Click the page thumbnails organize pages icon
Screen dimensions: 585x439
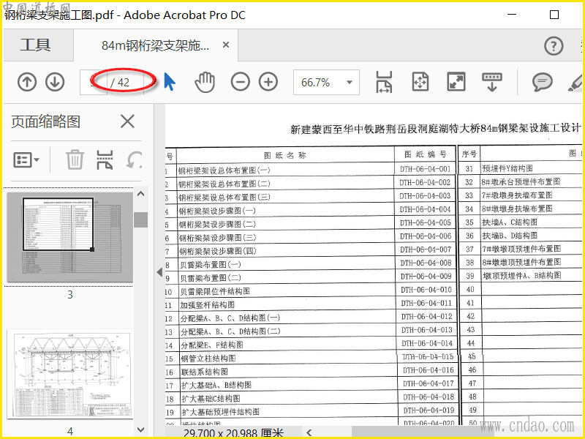pos(105,160)
